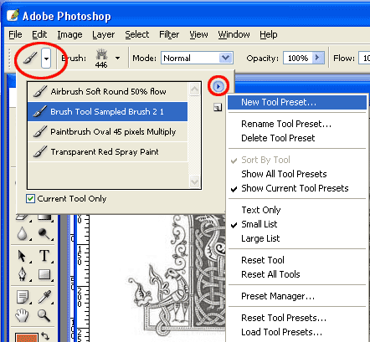Open the Image menu
The width and height of the screenshot is (370, 342).
pos(69,34)
